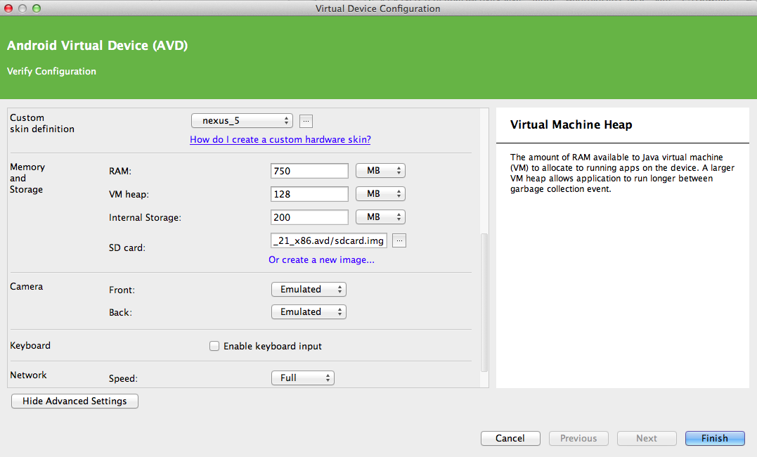Click the browse button next to skin dropdown
This screenshot has height=457, width=757.
click(x=306, y=121)
